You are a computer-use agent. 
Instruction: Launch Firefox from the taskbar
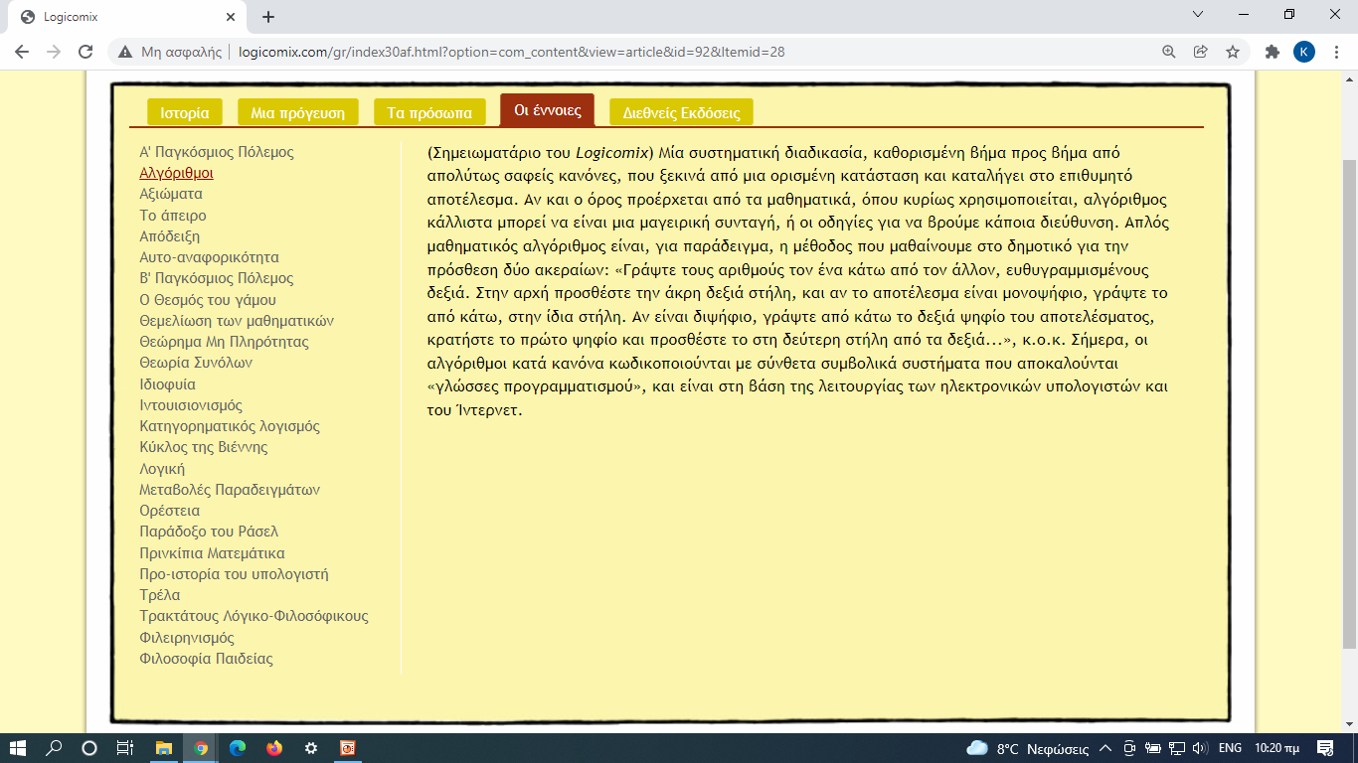coord(274,748)
